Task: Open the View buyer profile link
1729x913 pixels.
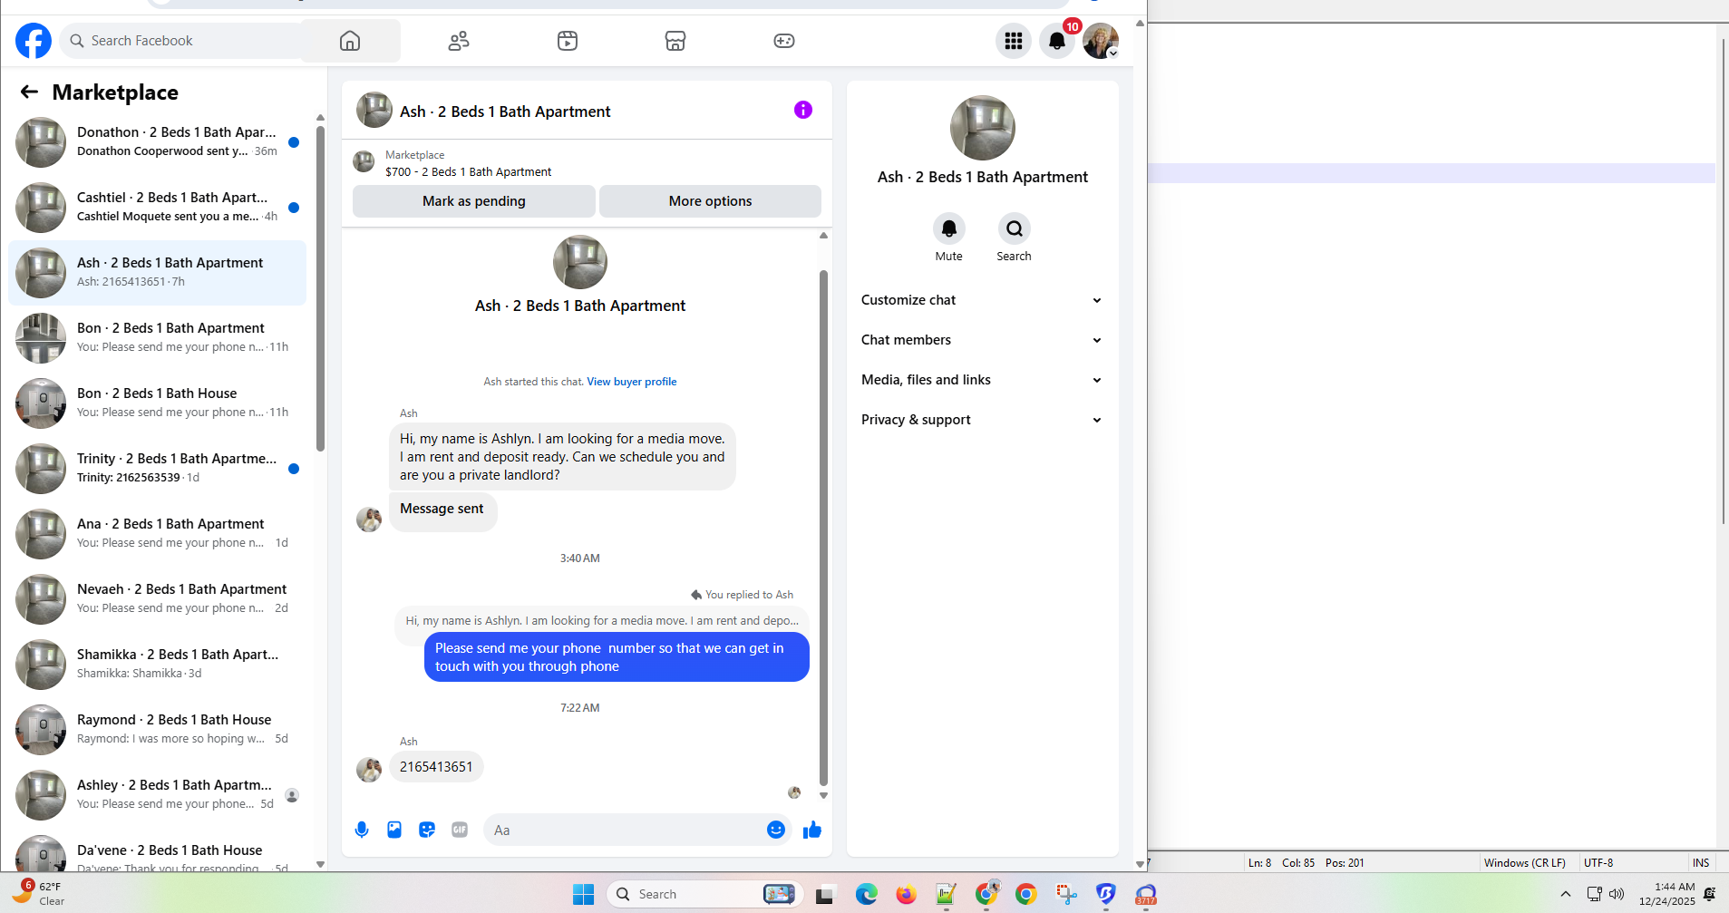Action: pos(632,382)
